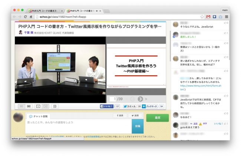Click the Facebook 連携 button

click(120, 116)
